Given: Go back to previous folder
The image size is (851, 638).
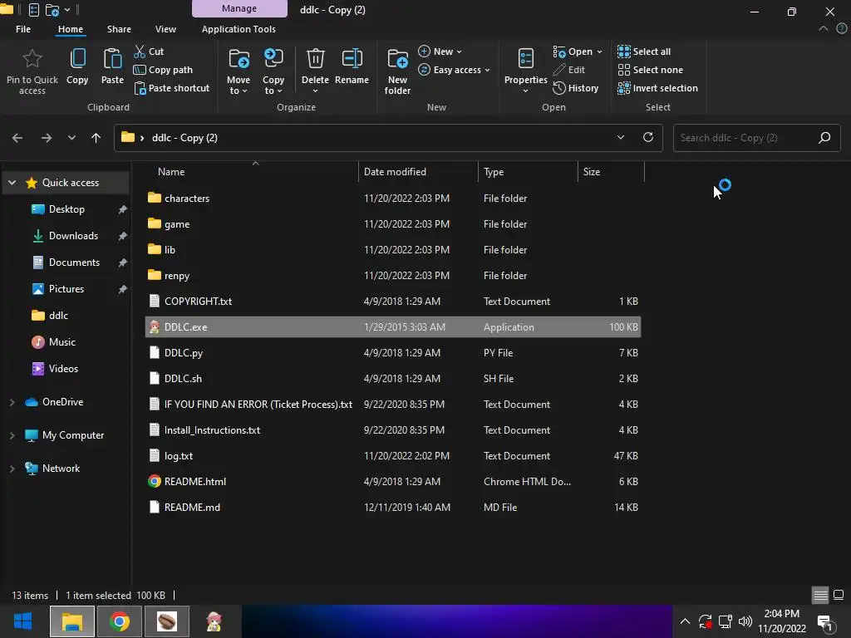Looking at the screenshot, I should 17,138.
